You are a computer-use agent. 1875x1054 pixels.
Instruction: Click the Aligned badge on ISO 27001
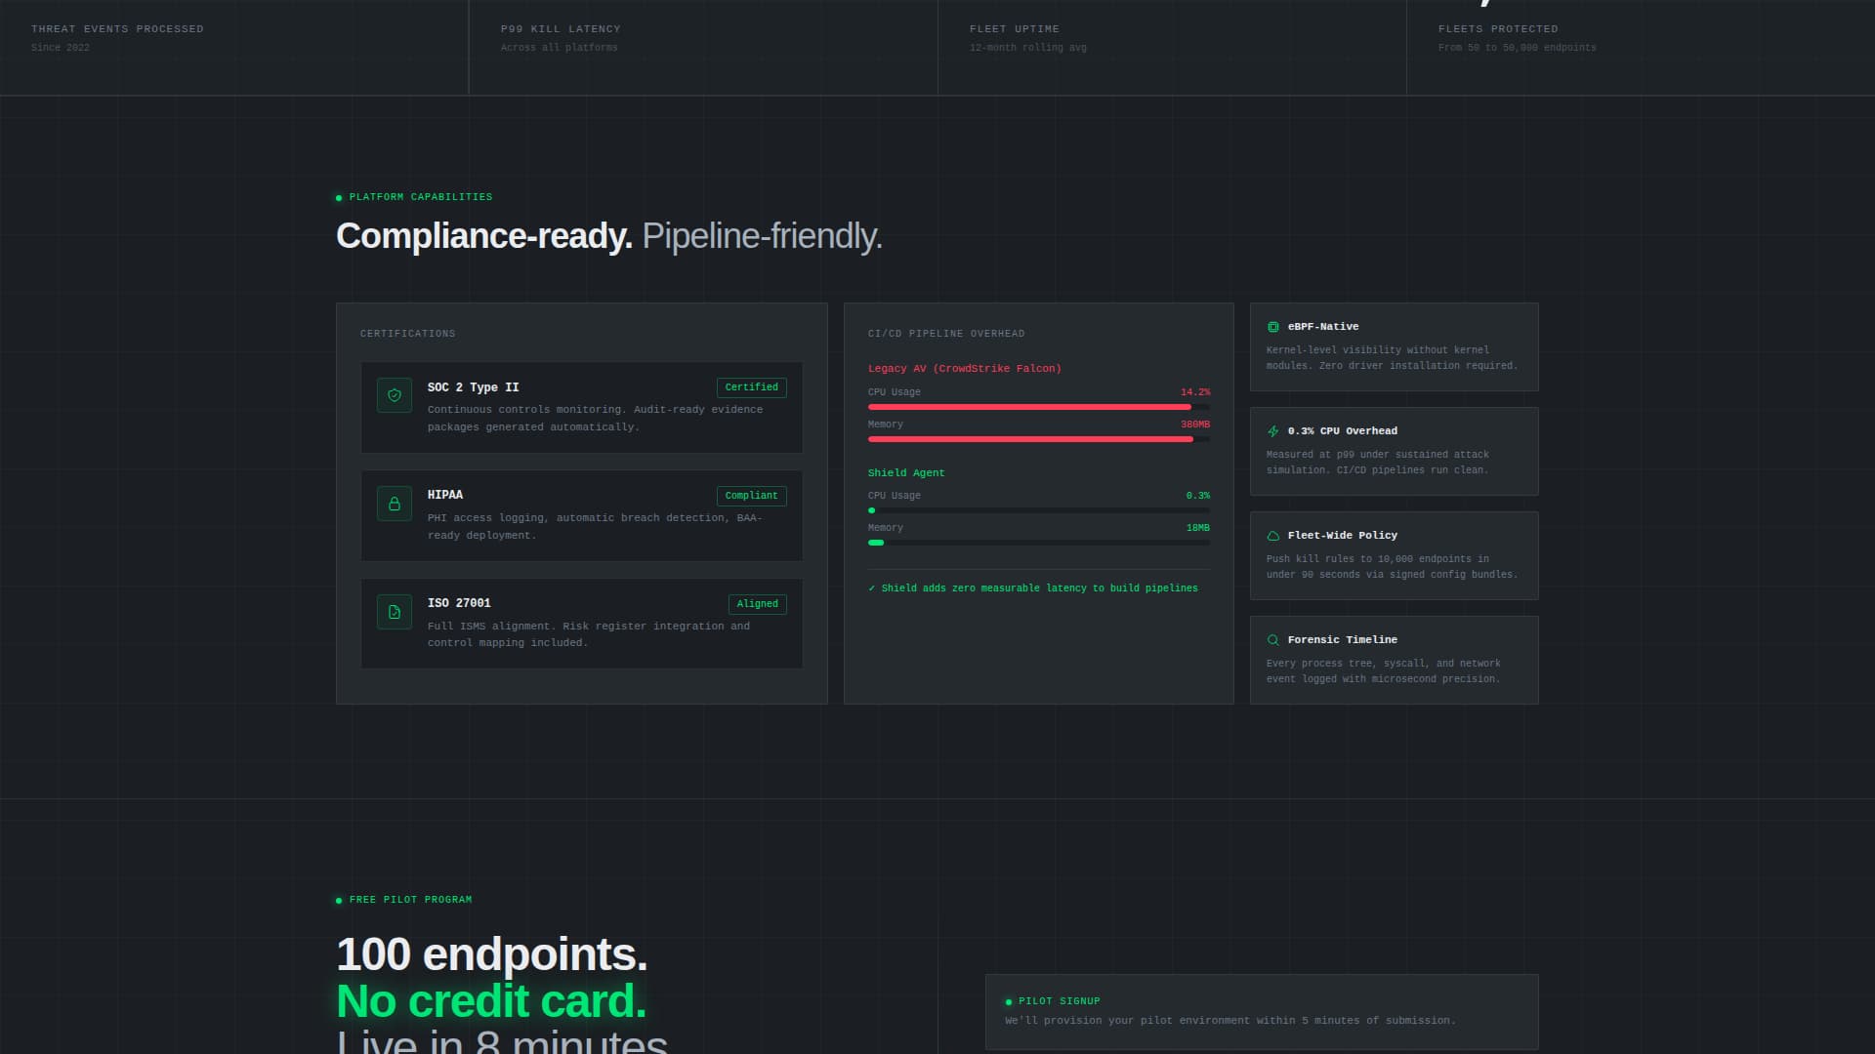point(757,604)
